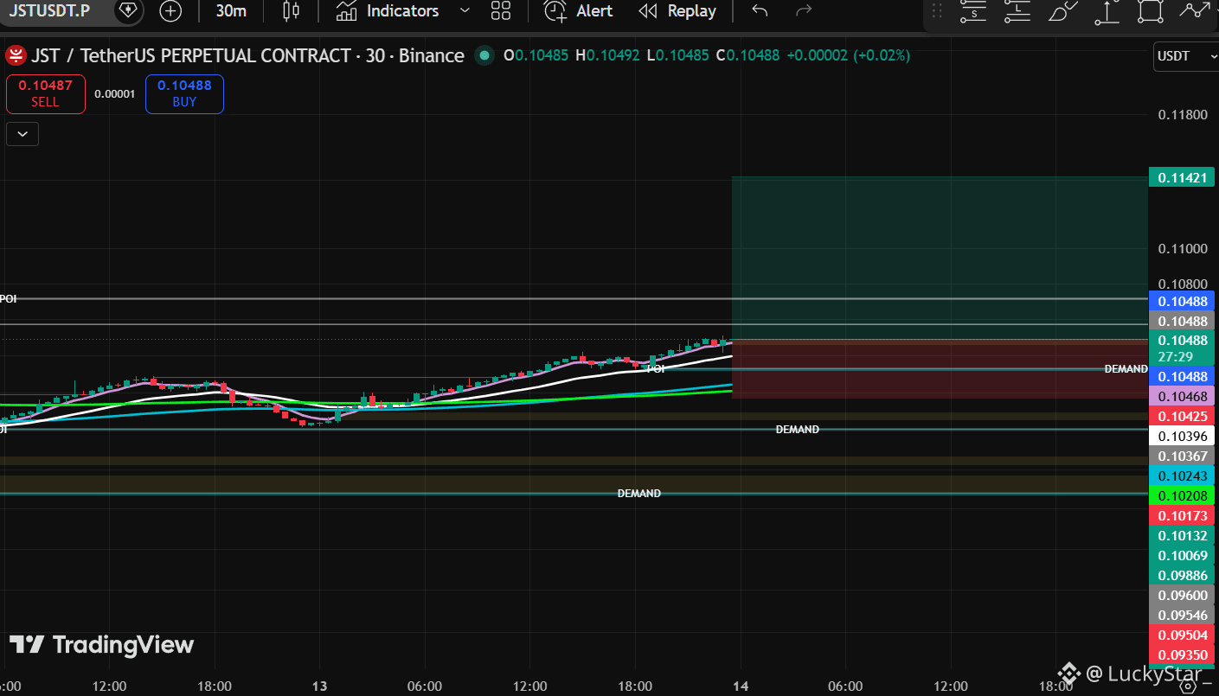Undo the last chart action
1219x696 pixels.
tap(760, 11)
